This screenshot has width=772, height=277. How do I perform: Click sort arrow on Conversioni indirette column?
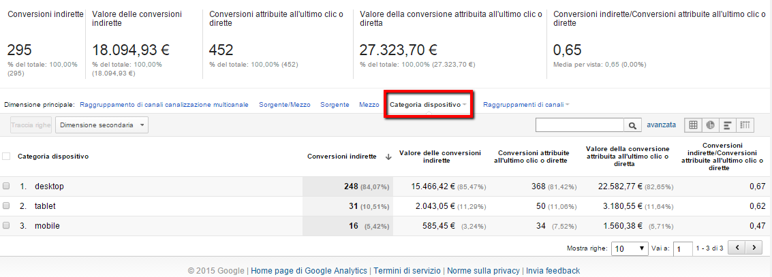(x=388, y=157)
